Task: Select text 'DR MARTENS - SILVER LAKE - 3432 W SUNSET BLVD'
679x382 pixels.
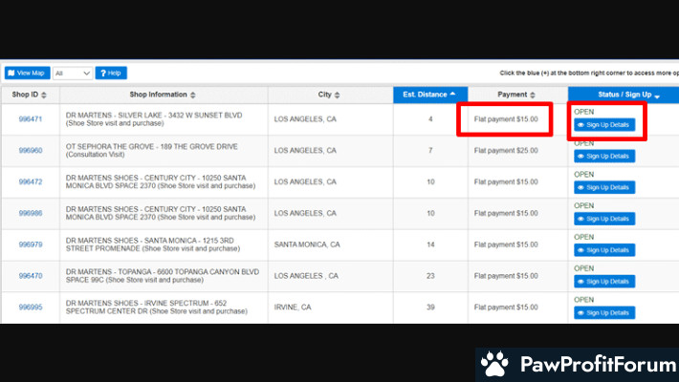Action: [154, 116]
